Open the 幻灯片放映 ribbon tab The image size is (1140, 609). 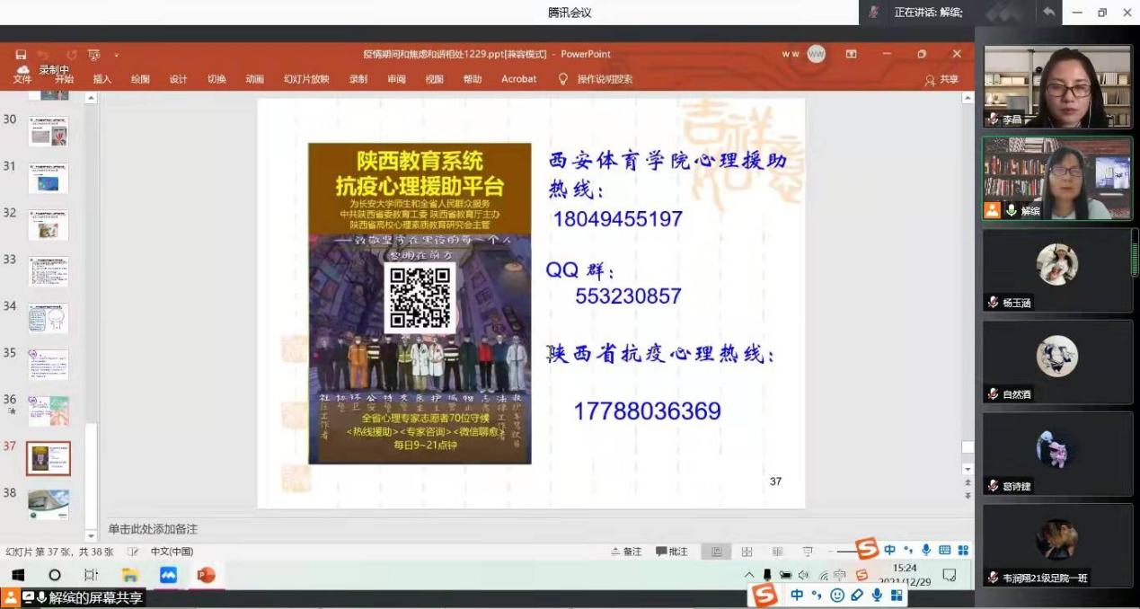click(306, 79)
